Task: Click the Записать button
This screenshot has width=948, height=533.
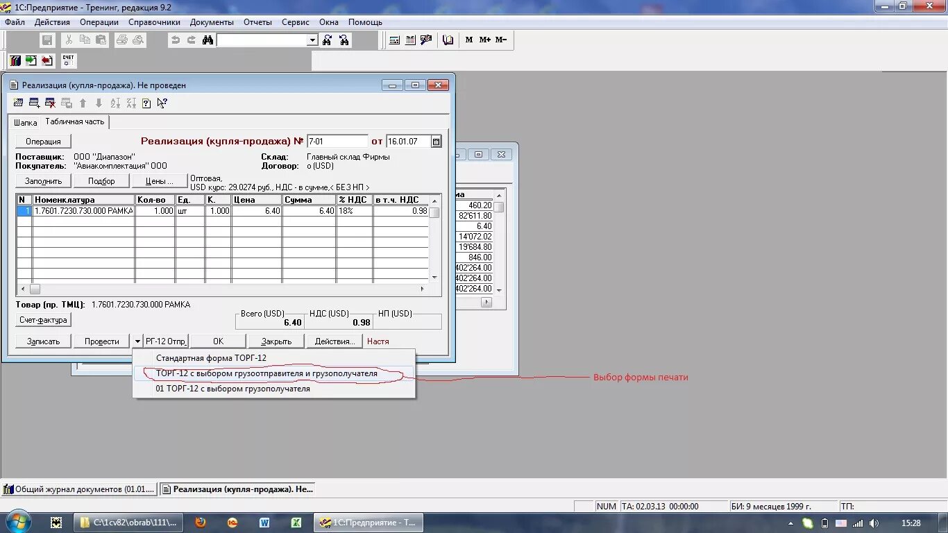Action: [x=43, y=341]
